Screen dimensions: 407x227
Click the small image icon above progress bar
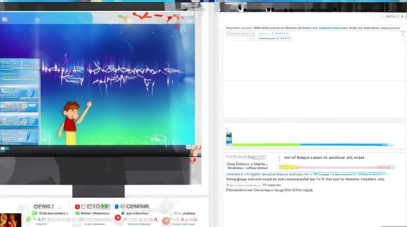pyautogui.click(x=229, y=139)
